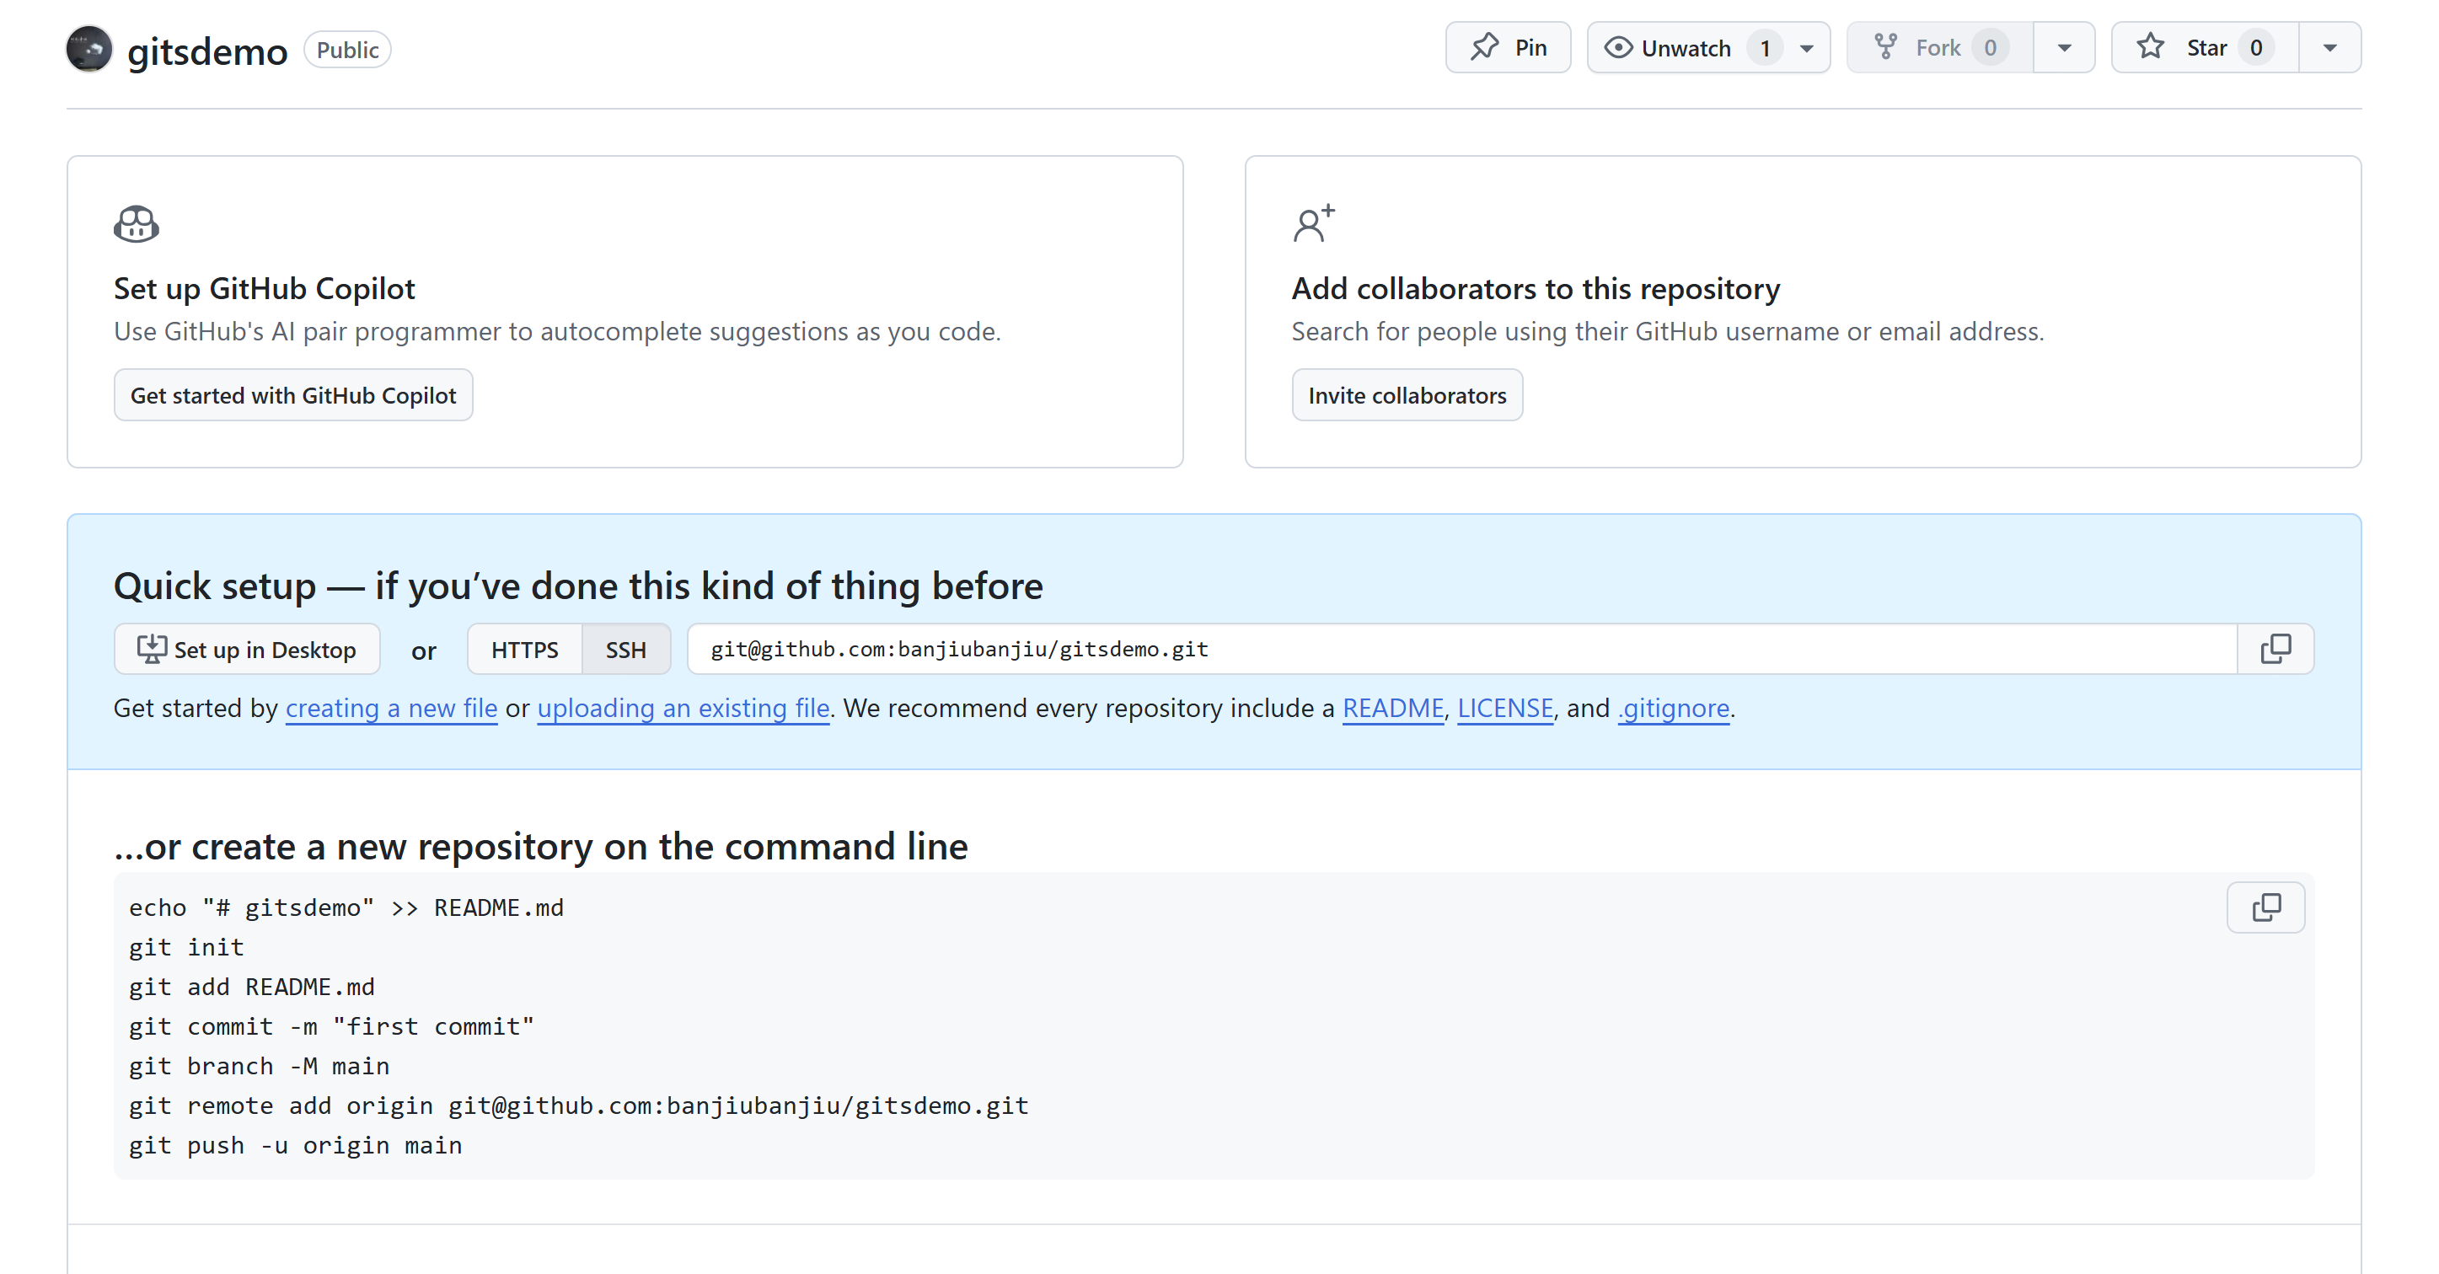2439x1274 pixels.
Task: Click the Quick setup heading text
Action: 578,586
